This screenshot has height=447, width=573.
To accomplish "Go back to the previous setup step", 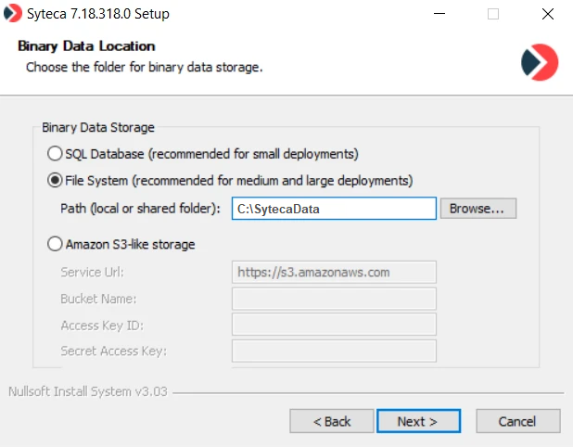I will click(x=332, y=421).
